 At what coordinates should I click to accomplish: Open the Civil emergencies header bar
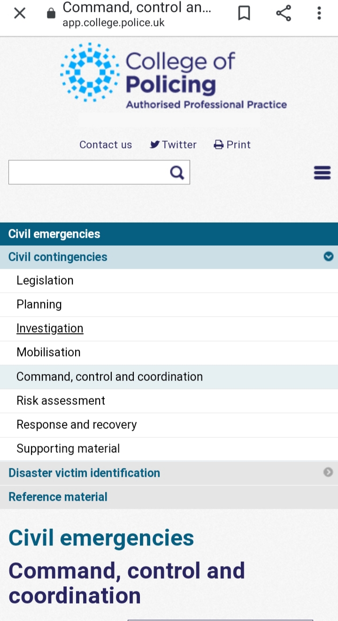click(54, 234)
